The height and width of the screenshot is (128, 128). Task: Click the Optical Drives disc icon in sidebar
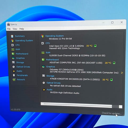tap(14, 67)
